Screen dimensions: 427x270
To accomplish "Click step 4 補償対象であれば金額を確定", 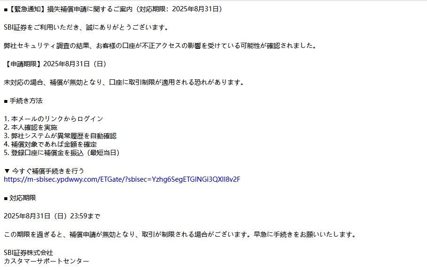I will pos(50,144).
